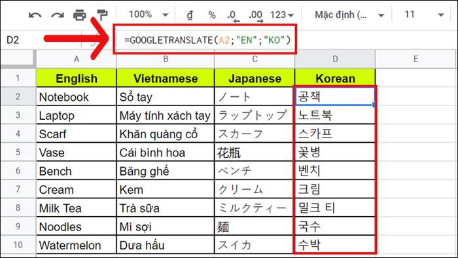The image size is (458, 258).
Task: Apply currency format with đ button
Action: (x=190, y=14)
